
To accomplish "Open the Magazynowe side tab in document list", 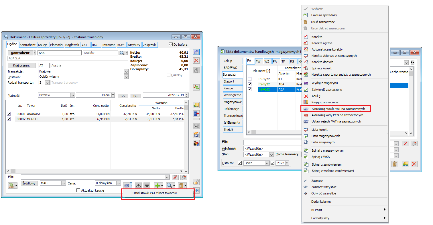I will point(233,102).
